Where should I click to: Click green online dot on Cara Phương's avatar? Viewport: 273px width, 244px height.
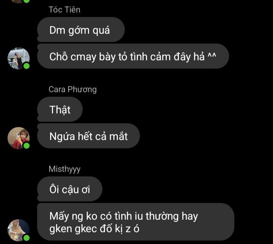pos(27,146)
